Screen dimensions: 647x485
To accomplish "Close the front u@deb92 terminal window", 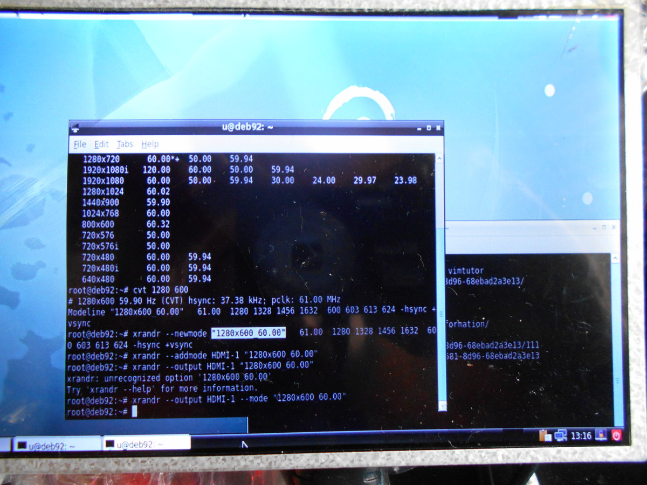I will [x=438, y=128].
